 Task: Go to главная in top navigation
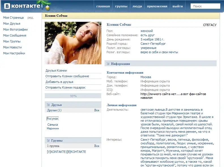[103, 6]
